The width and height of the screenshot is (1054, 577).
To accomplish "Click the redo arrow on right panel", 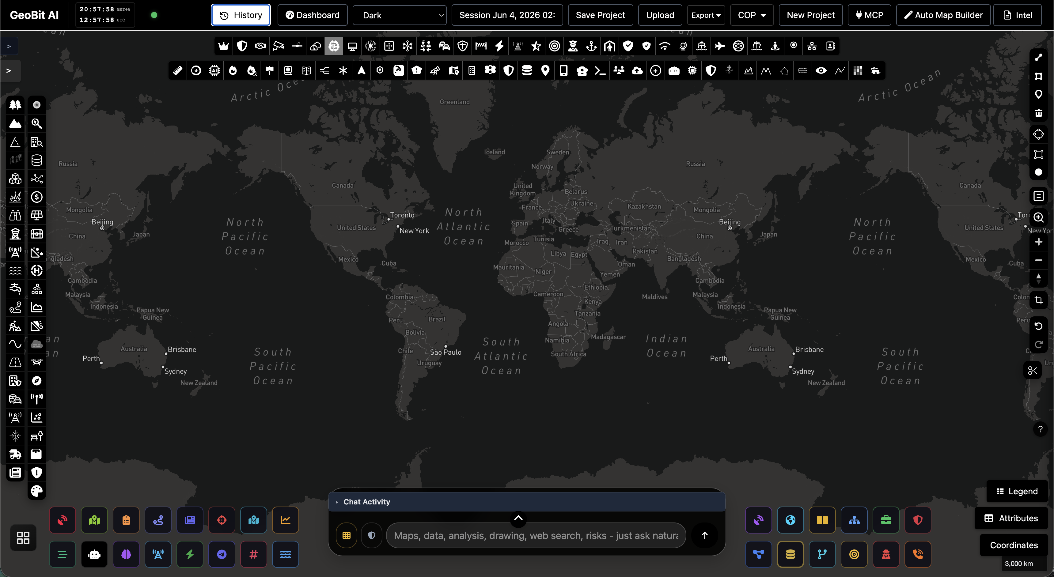I will click(x=1038, y=344).
